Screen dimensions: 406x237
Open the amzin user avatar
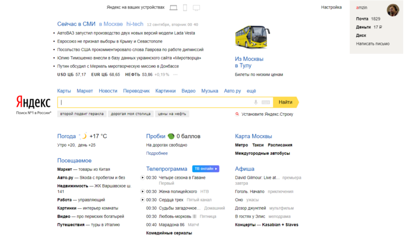coord(393,10)
